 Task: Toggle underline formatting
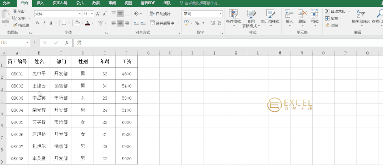click(51, 23)
